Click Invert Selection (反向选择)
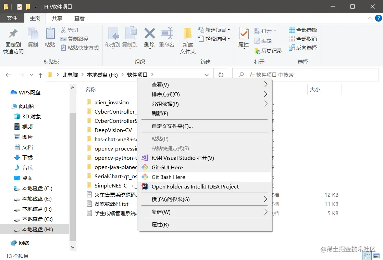This screenshot has height=260, width=383. tap(303, 48)
